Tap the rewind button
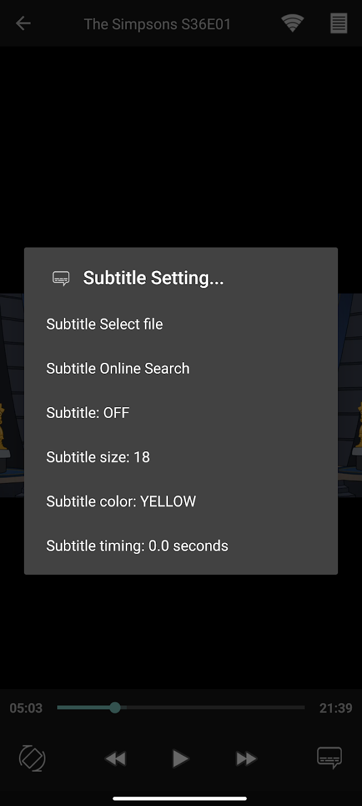The height and width of the screenshot is (806, 362). pos(116,758)
